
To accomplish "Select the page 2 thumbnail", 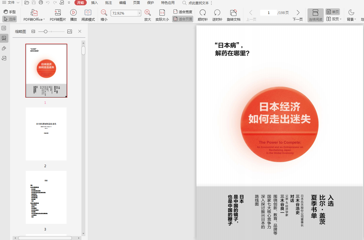I will point(46,134).
